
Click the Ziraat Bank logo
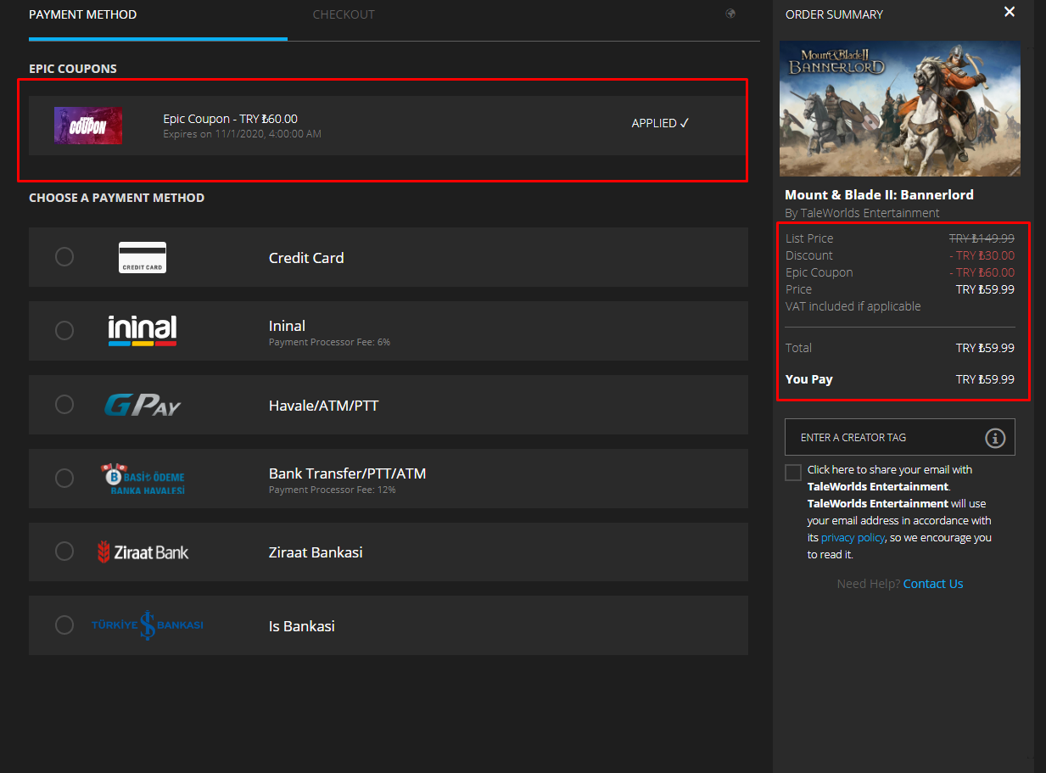[x=143, y=552]
